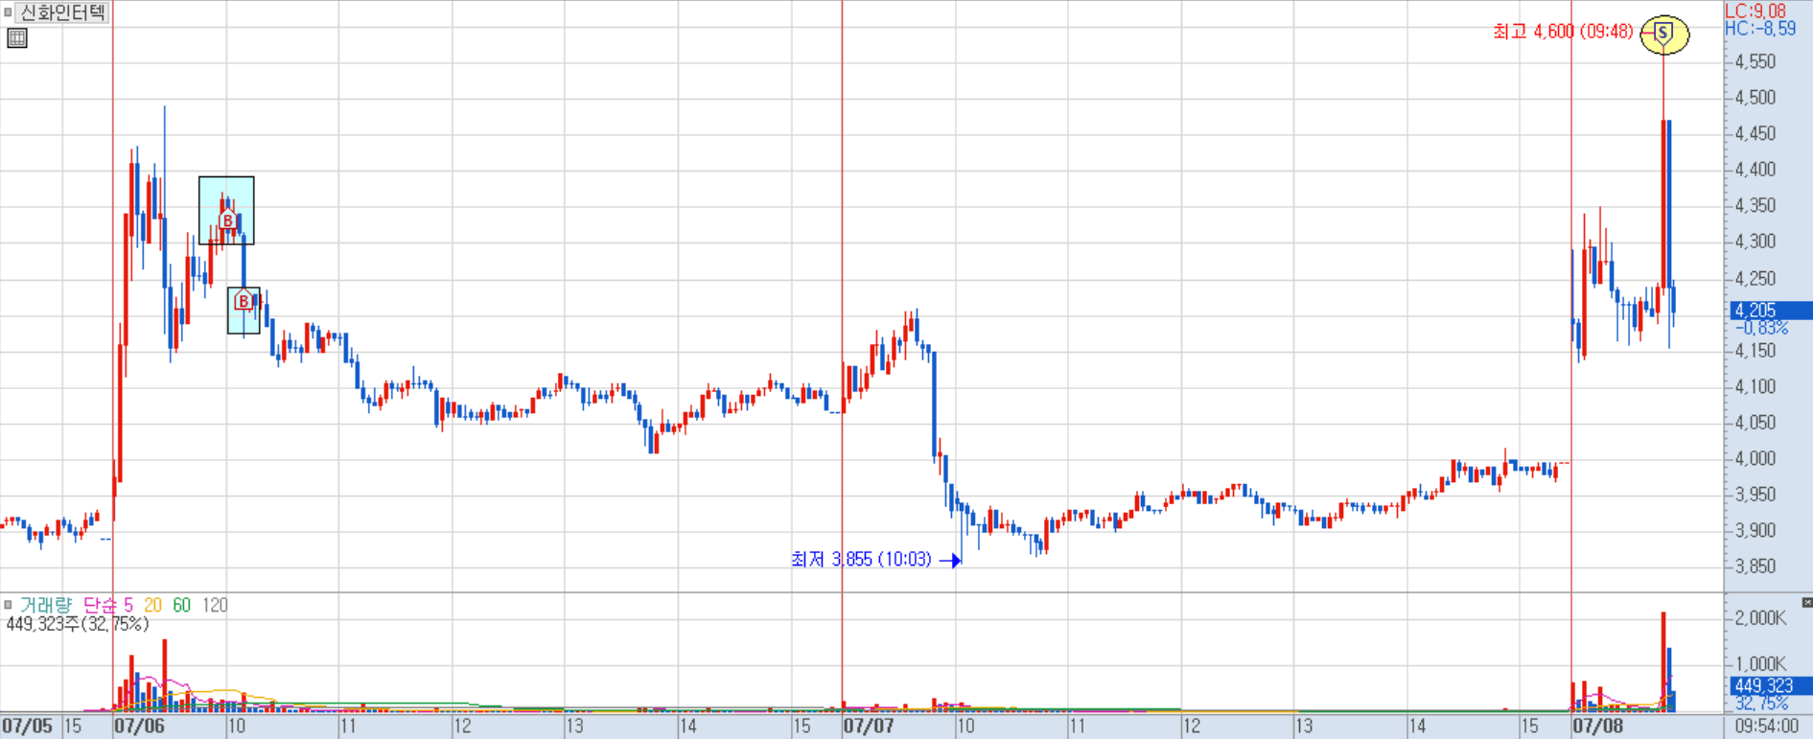
Task: Toggle the small square beside 신화인터텍
Action: pyautogui.click(x=8, y=12)
